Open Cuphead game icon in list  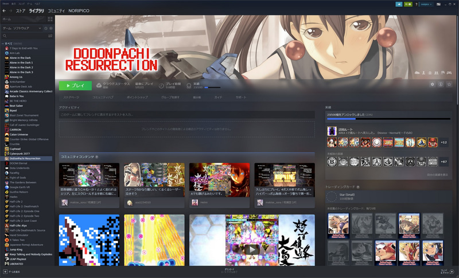[x=7, y=149]
